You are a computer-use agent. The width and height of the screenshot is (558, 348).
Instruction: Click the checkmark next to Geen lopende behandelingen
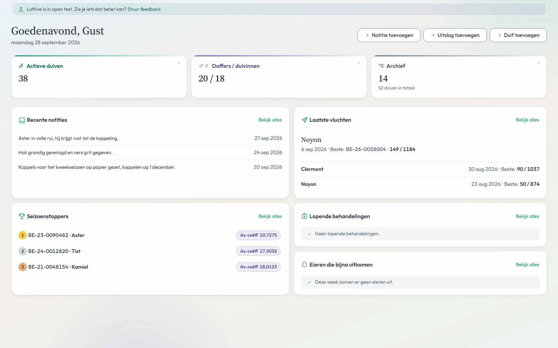[309, 234]
